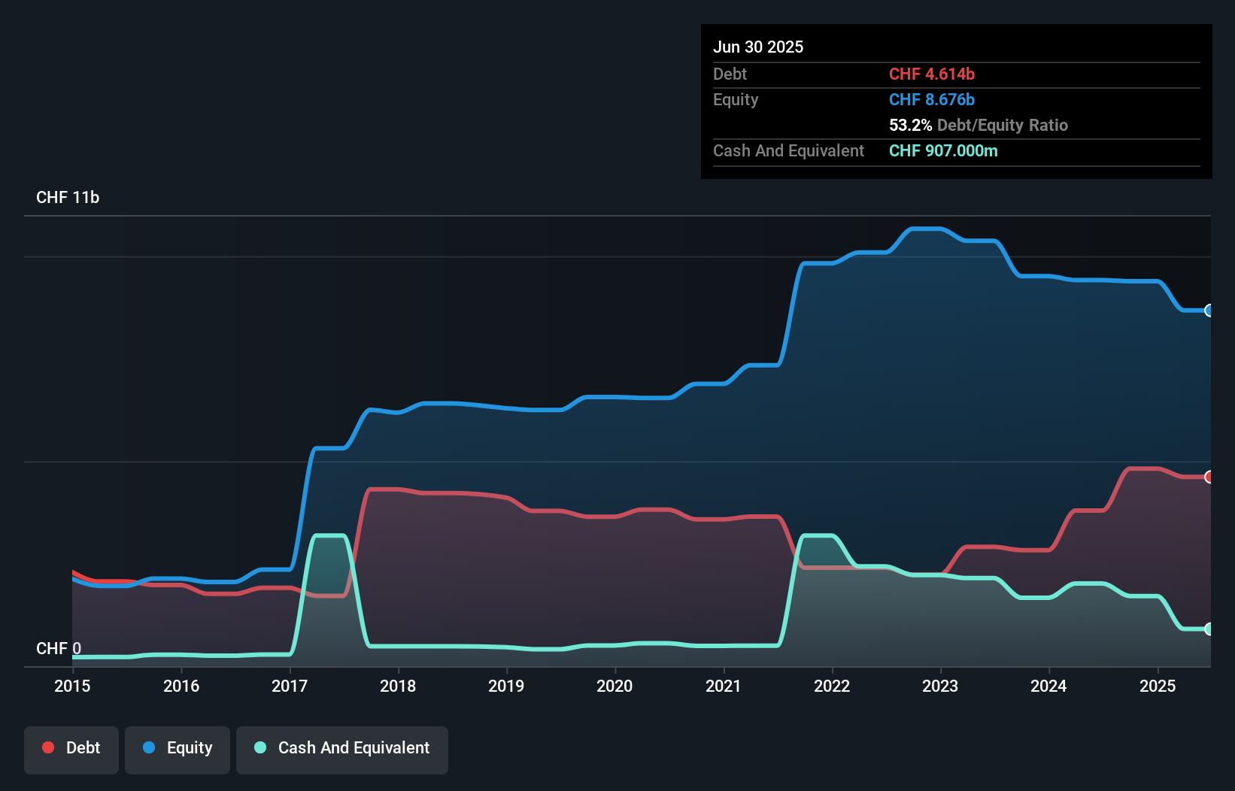Open details for the Debt/Equity Ratio row
This screenshot has width=1235, height=791.
[x=979, y=126]
